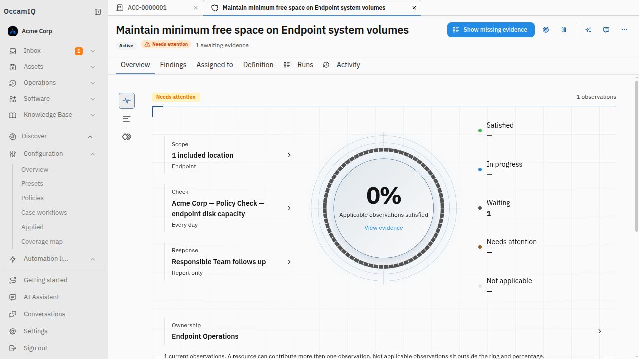The image size is (639, 359).
Task: Expand the Inbox menu chevron
Action: [93, 51]
